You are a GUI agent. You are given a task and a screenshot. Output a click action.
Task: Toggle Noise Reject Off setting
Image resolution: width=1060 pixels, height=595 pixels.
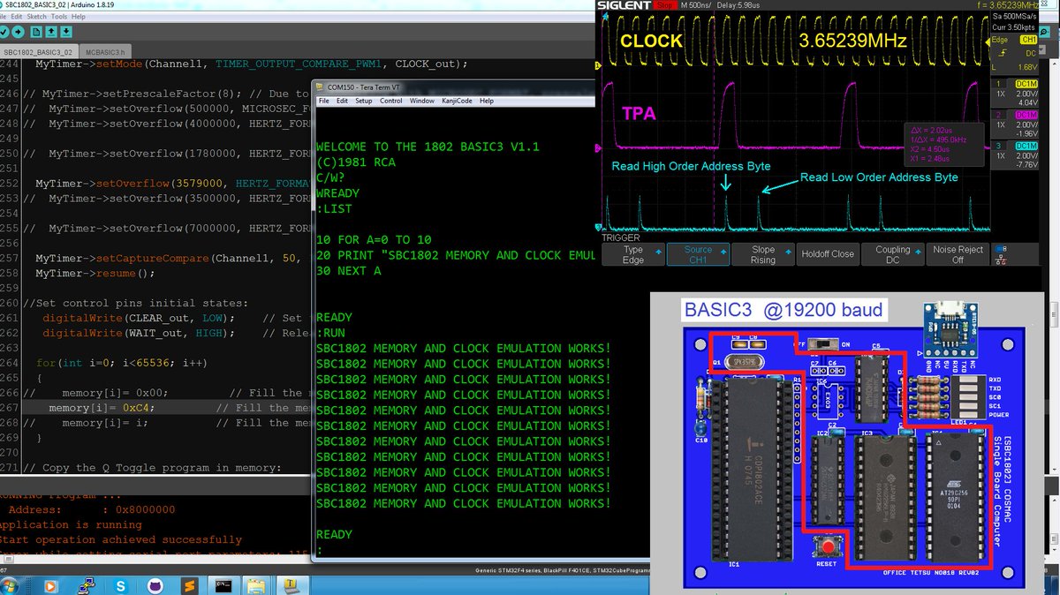tap(958, 254)
